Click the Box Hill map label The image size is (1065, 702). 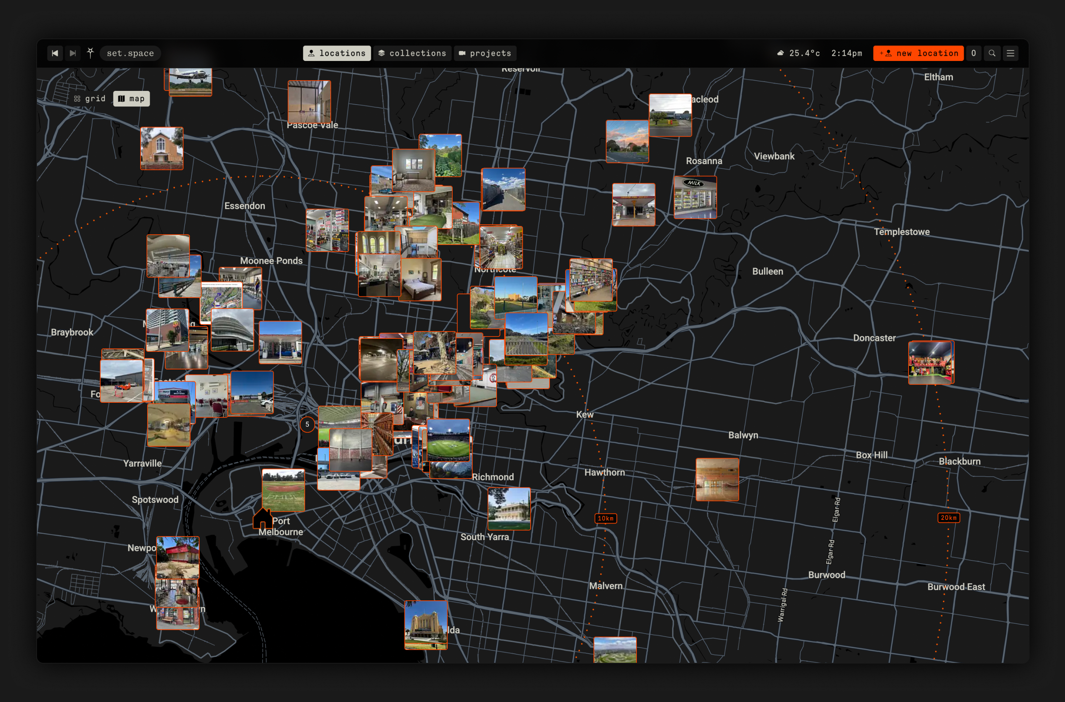pyautogui.click(x=872, y=455)
